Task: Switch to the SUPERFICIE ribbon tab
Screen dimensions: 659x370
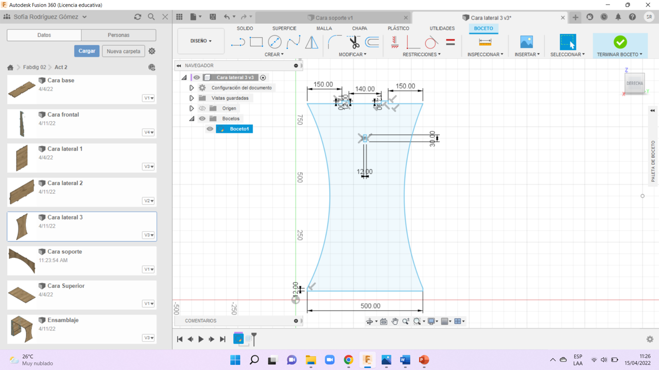Action: click(x=284, y=28)
